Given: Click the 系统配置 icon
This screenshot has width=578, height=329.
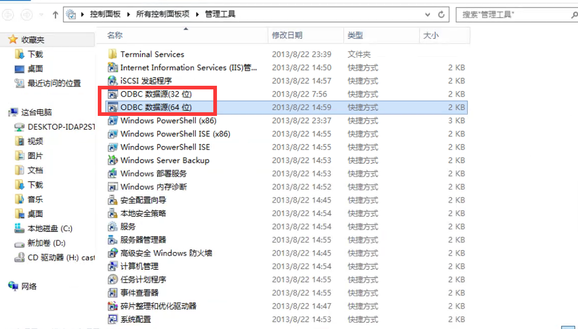Looking at the screenshot, I should (x=112, y=320).
